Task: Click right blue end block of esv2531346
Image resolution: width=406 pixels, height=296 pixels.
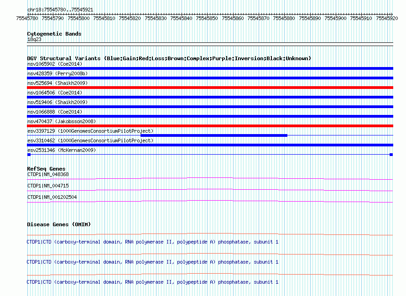Action: point(391,155)
